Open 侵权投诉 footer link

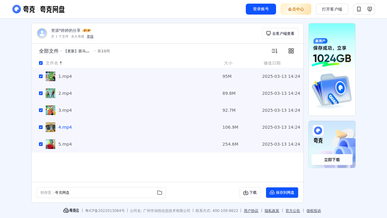tap(314, 211)
